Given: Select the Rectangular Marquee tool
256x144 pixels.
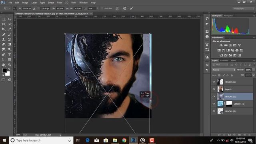Looking at the screenshot, I should [4, 19].
